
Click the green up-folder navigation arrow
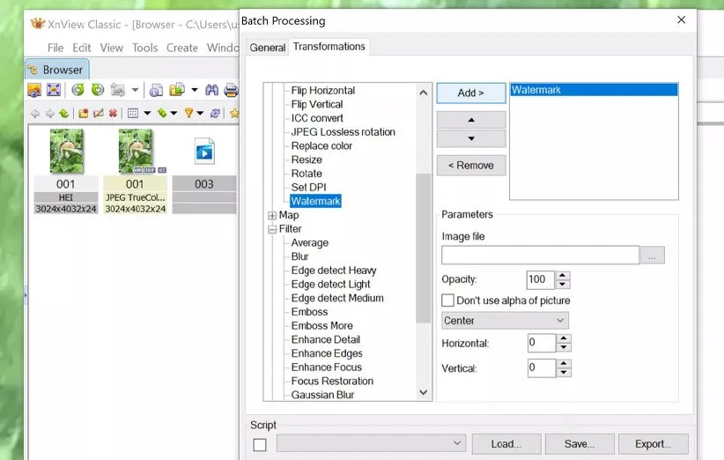click(63, 113)
